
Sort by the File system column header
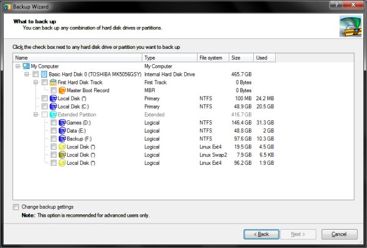tap(212, 57)
